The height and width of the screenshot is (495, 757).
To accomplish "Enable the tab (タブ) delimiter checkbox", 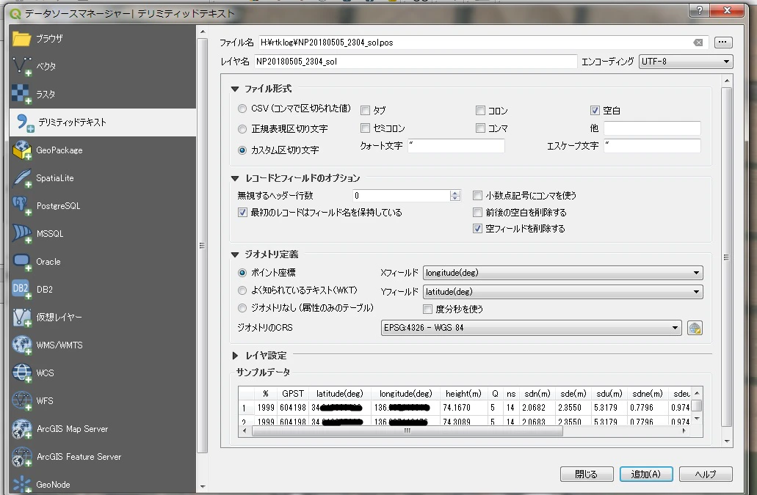I will tap(366, 111).
